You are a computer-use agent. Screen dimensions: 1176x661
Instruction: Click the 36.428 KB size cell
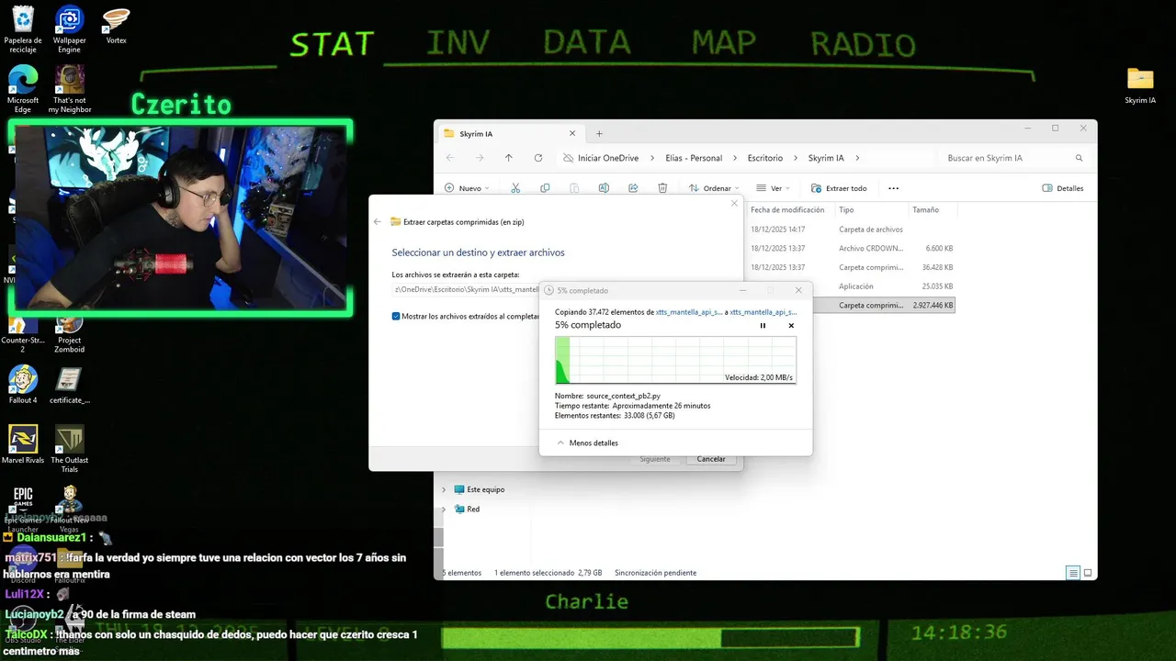pos(936,267)
